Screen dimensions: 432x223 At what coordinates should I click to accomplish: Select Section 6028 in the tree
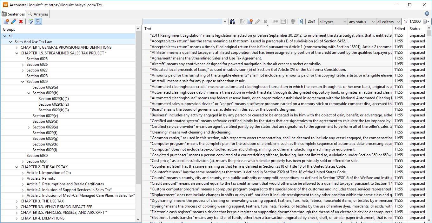pyautogui.click(x=37, y=76)
